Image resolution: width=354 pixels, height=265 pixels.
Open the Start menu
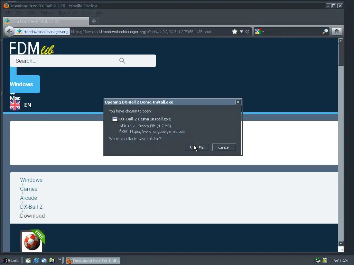10,261
